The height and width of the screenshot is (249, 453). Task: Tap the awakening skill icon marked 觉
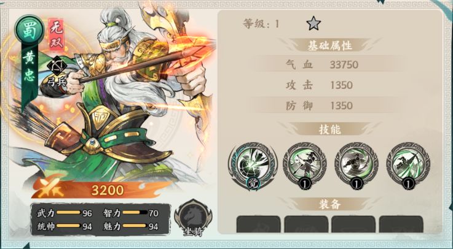[253, 166]
